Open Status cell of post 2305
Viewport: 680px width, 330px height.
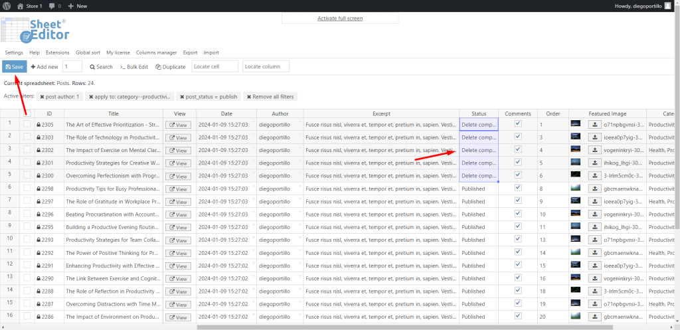(x=479, y=125)
